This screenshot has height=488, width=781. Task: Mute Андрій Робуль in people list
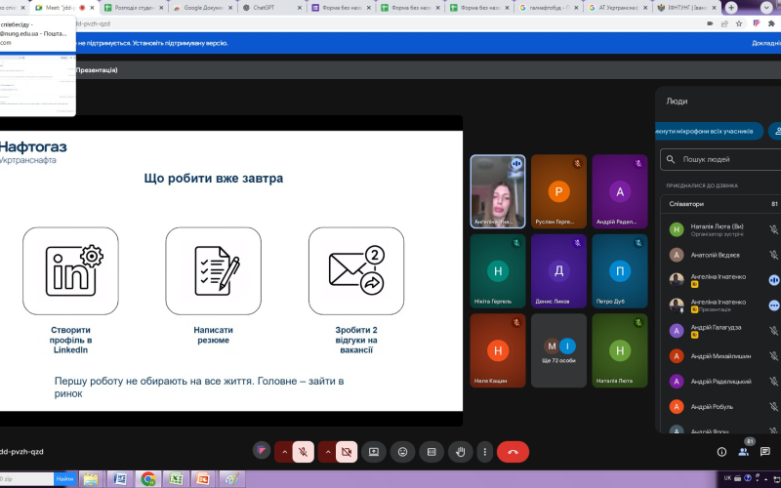pos(773,407)
